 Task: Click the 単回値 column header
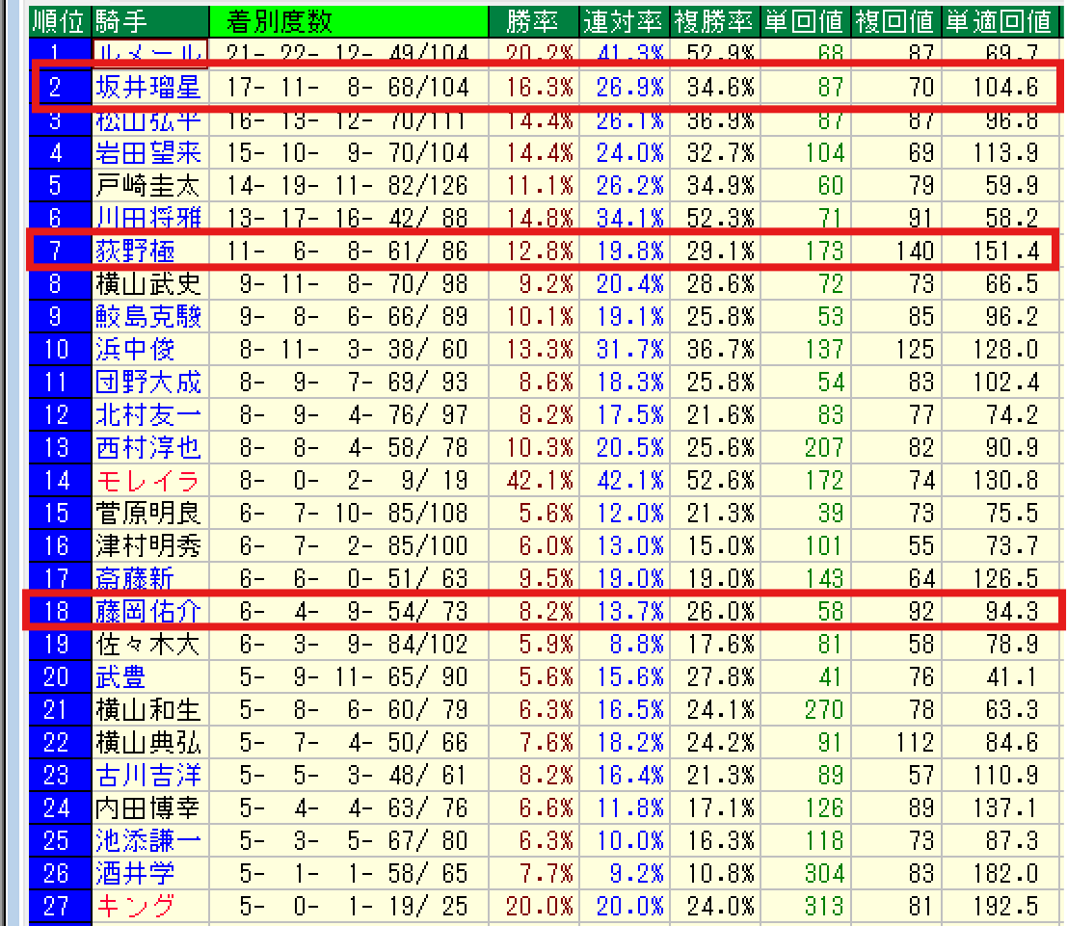(x=805, y=20)
